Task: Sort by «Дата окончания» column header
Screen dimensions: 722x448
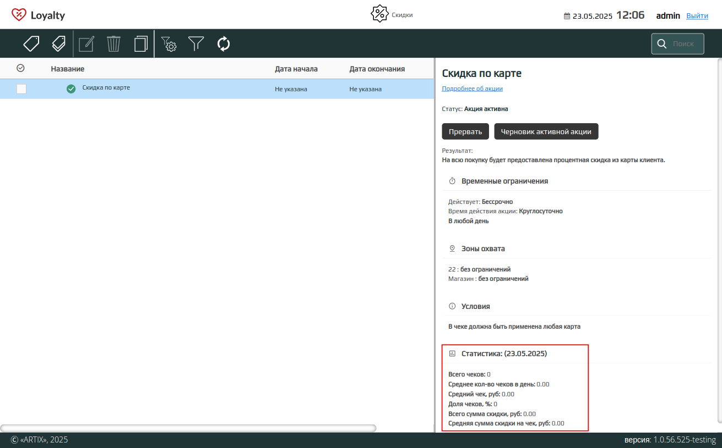Action: pos(377,69)
